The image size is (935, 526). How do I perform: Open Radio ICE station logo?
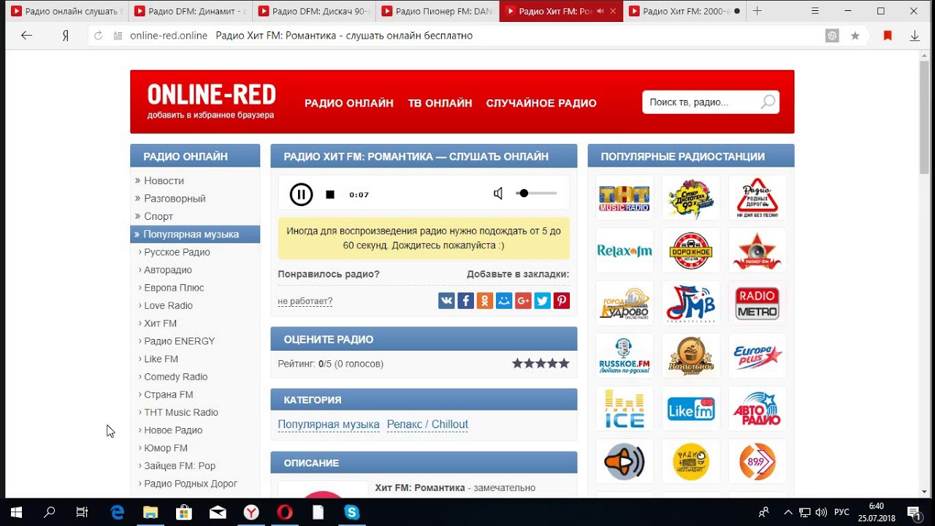pyautogui.click(x=624, y=409)
